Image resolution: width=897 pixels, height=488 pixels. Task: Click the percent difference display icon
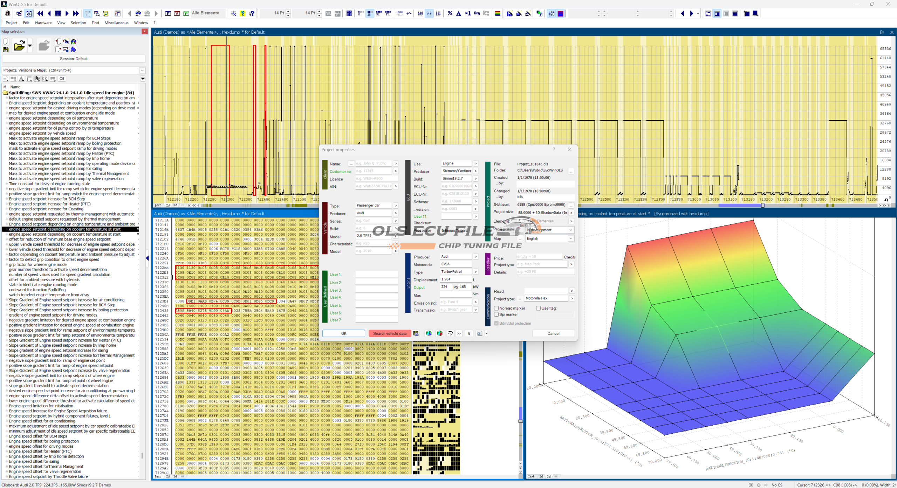(450, 14)
